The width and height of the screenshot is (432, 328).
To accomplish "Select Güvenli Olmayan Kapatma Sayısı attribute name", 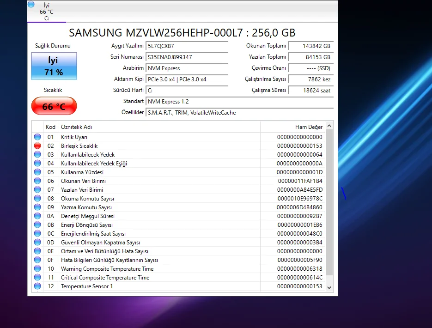I will [100, 243].
